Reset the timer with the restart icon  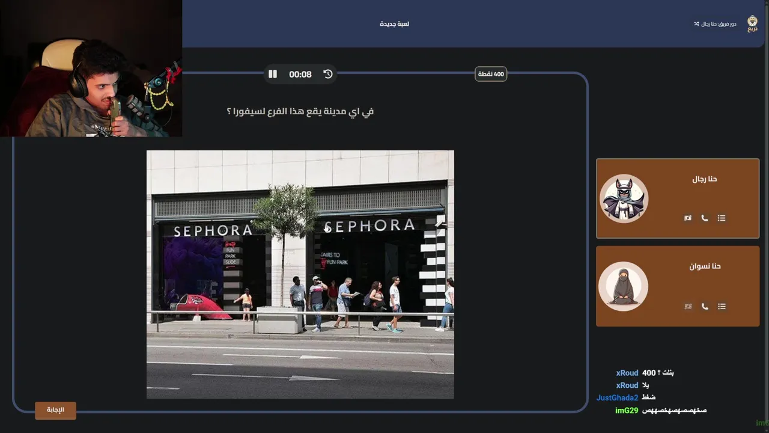click(328, 74)
